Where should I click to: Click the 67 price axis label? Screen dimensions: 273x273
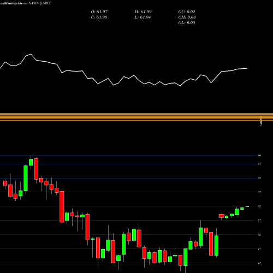point(259,192)
